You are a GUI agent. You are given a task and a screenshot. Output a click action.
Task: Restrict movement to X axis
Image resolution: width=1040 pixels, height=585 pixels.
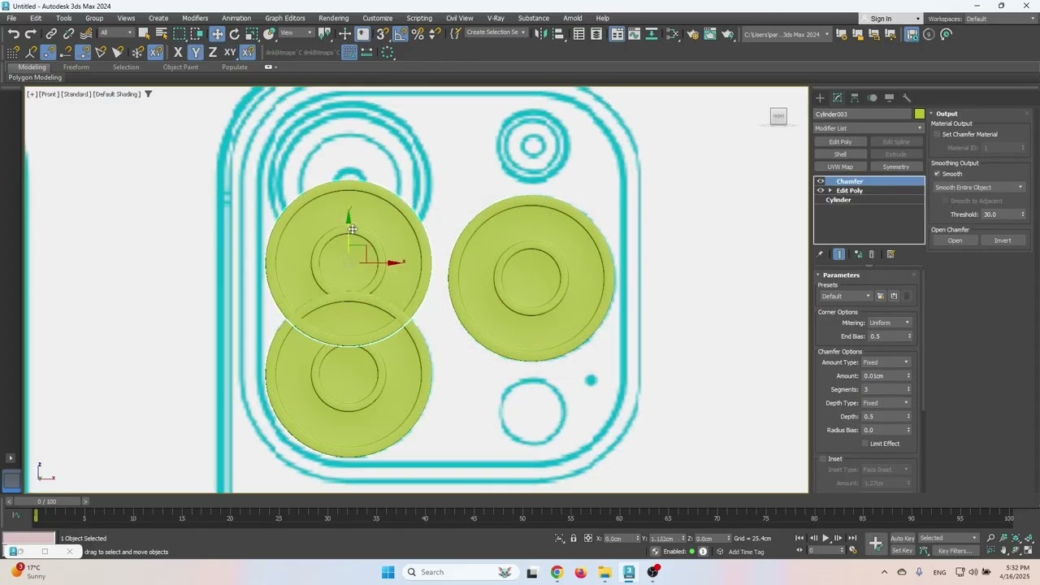pyautogui.click(x=178, y=52)
